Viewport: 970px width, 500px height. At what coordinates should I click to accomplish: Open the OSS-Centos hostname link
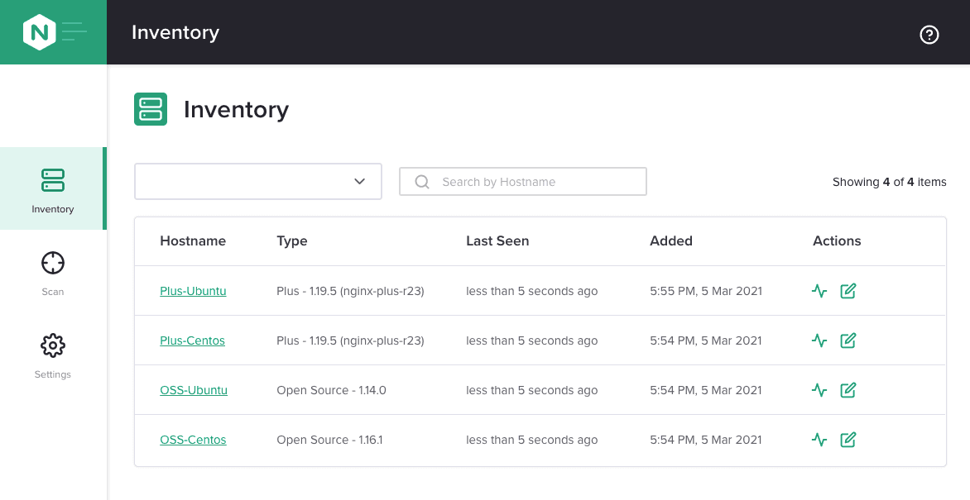(193, 440)
